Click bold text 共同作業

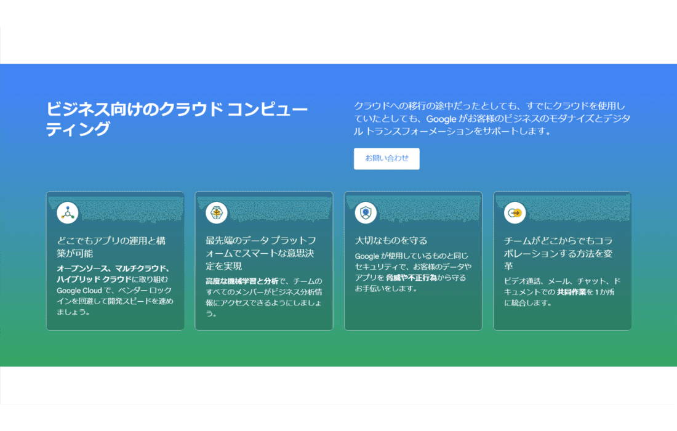tap(571, 292)
